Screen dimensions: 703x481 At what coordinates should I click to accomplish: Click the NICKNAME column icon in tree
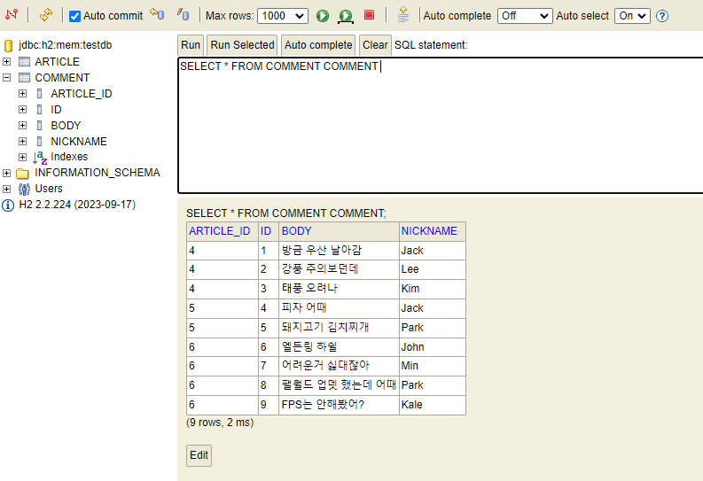pos(40,142)
